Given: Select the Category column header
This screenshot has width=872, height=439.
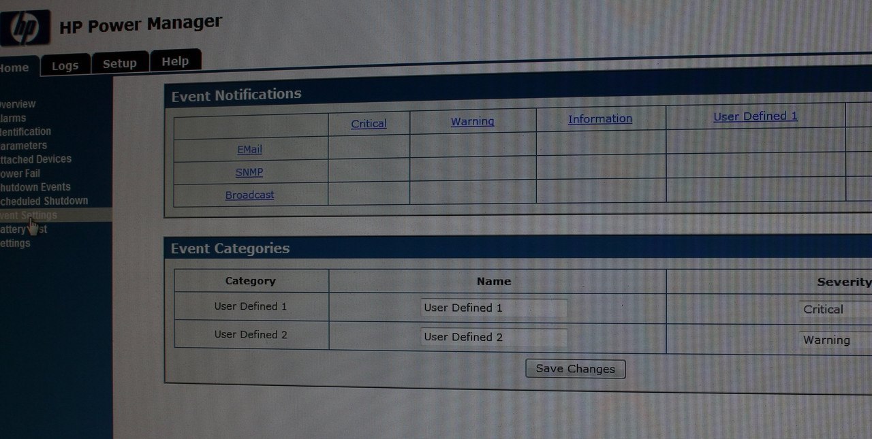Looking at the screenshot, I should click(250, 280).
